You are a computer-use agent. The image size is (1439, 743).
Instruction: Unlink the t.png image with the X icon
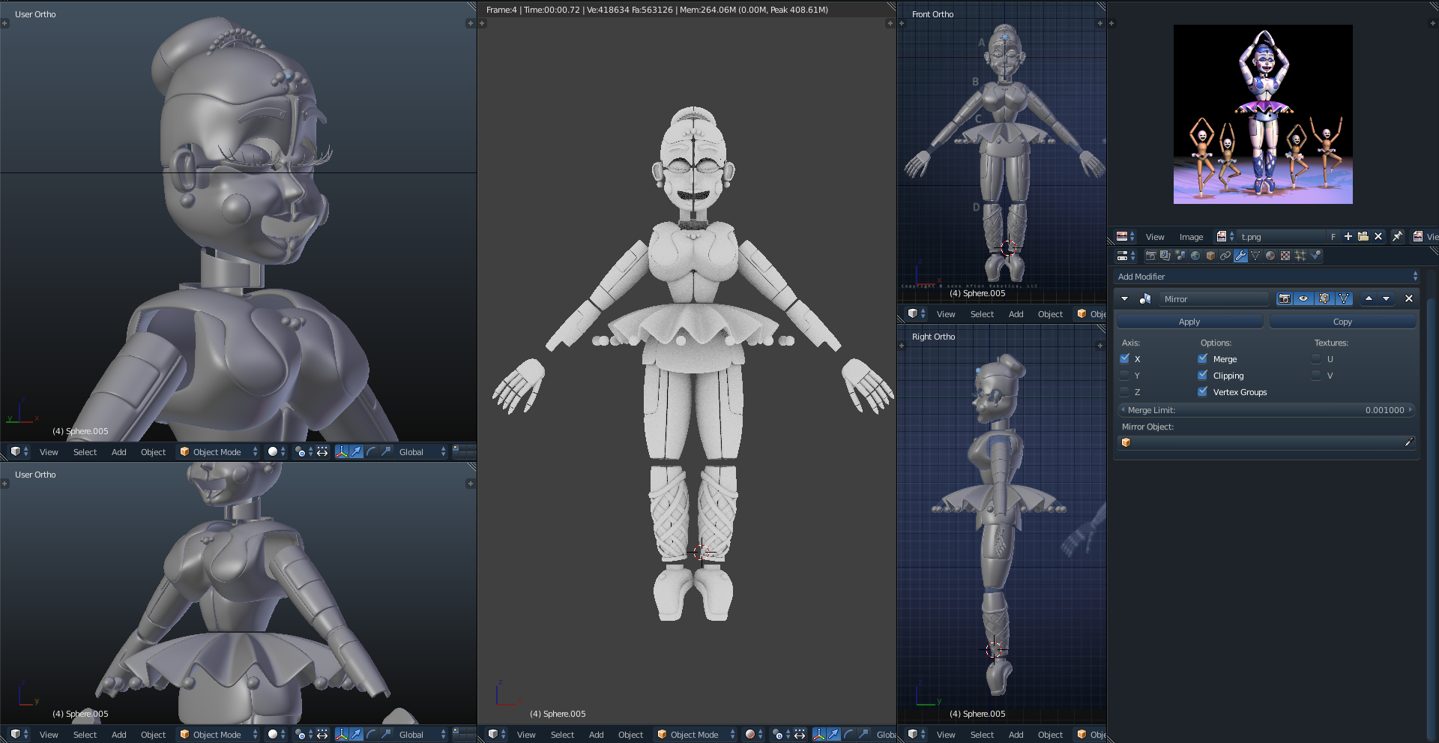click(1378, 236)
